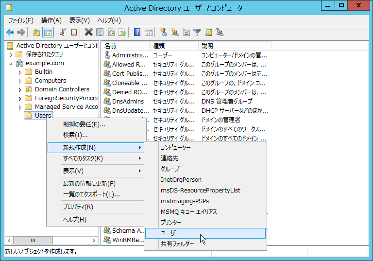
Task: Expand the 保存されたクエリ node
Action: click(11, 55)
